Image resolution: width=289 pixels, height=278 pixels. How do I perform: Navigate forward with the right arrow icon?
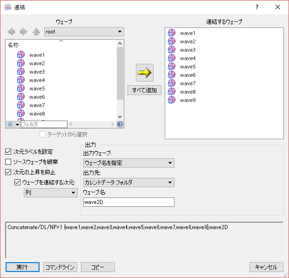tap(24, 32)
